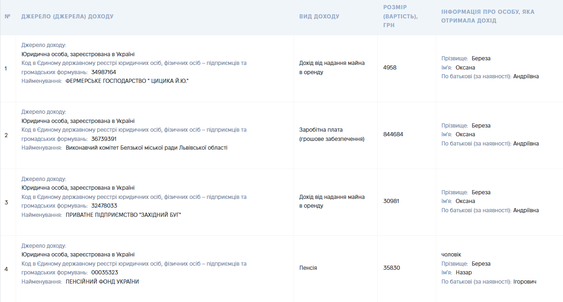This screenshot has width=563, height=302.
Task: Click 'Джерело доходу:' label in row 1
Action: (44, 45)
